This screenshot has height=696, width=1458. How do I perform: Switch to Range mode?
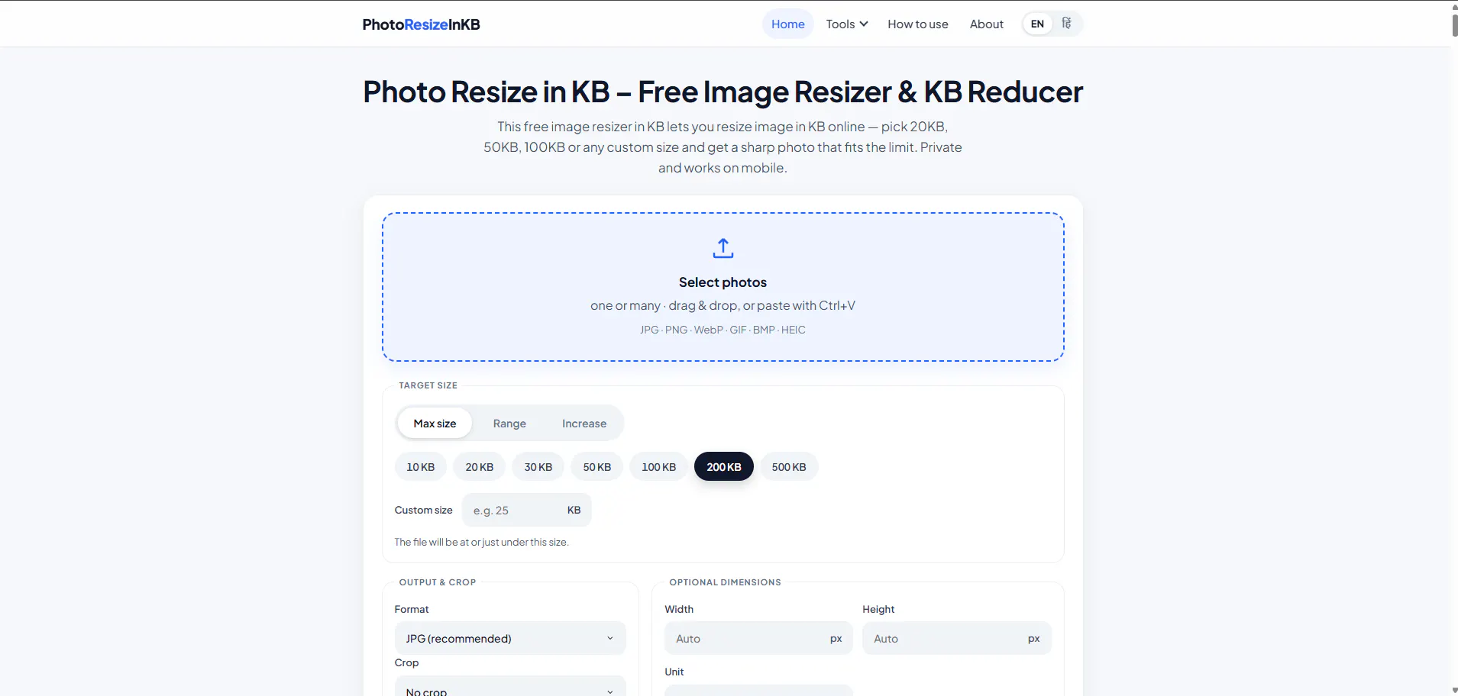point(509,424)
